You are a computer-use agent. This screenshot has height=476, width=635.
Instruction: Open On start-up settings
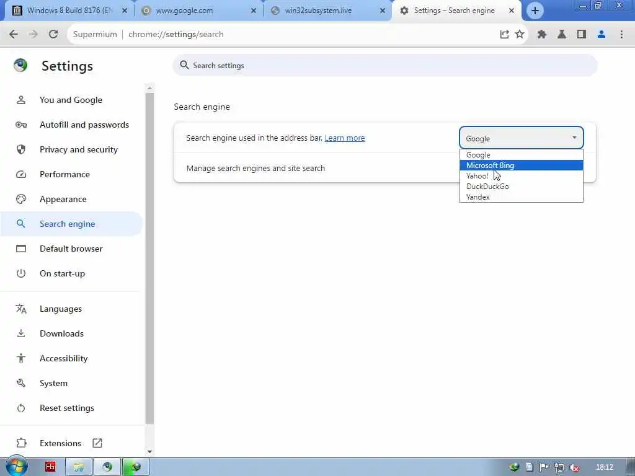71,273
